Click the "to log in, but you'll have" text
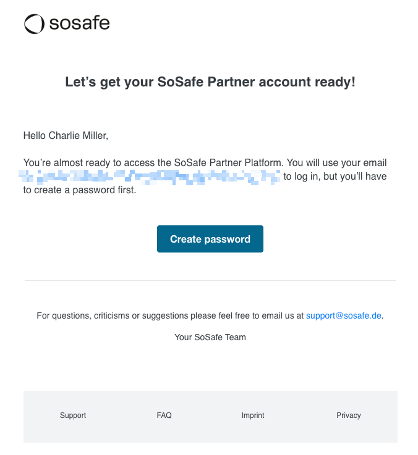Screen dimensions: 418x455 point(335,177)
